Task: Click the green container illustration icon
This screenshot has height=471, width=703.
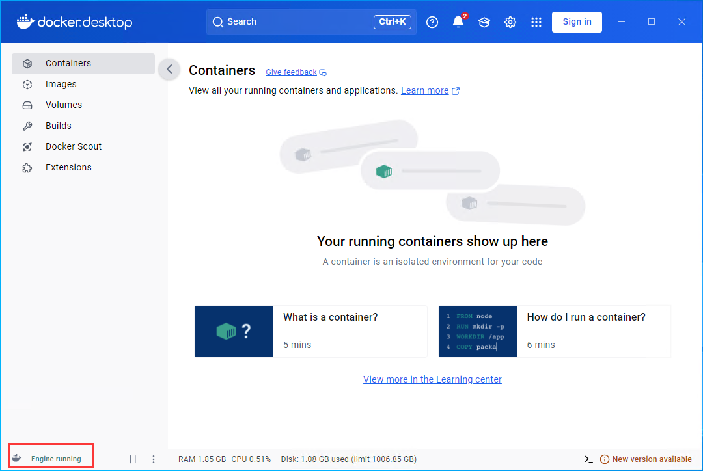Action: (384, 171)
